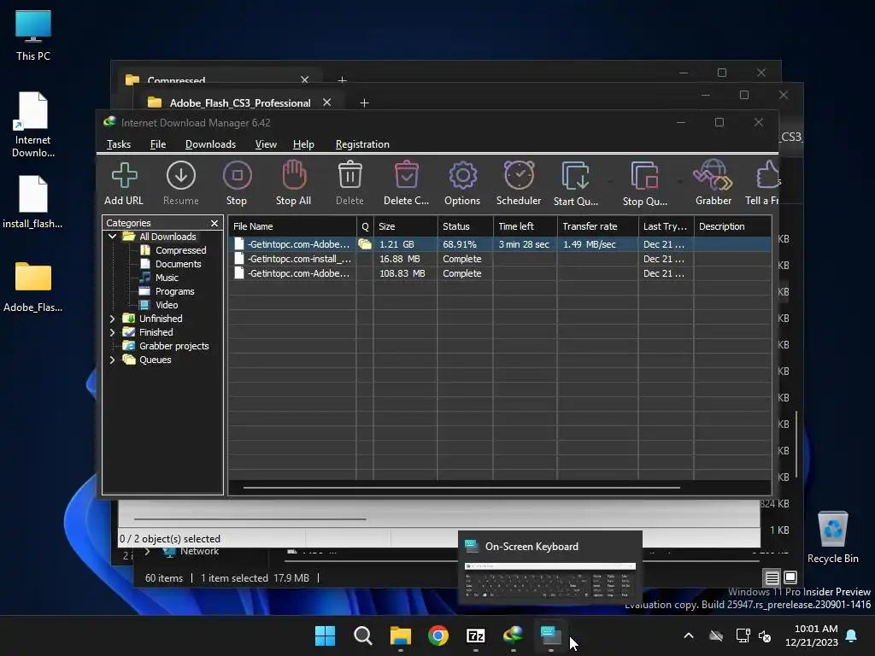875x656 pixels.
Task: Open 7-Zip from the taskbar
Action: [475, 635]
